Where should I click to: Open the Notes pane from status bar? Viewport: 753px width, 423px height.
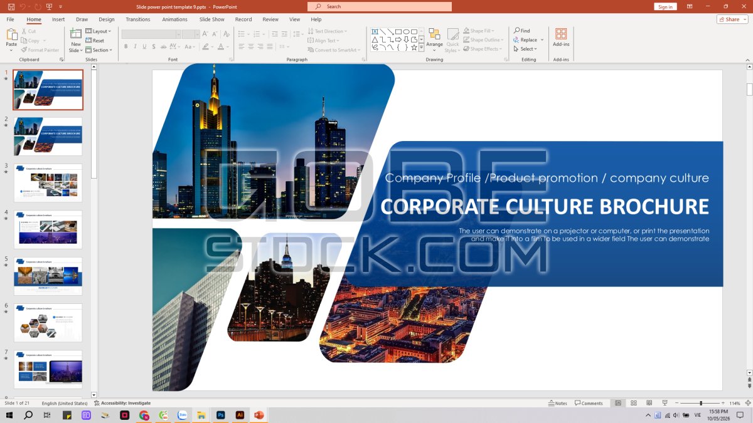pos(558,403)
